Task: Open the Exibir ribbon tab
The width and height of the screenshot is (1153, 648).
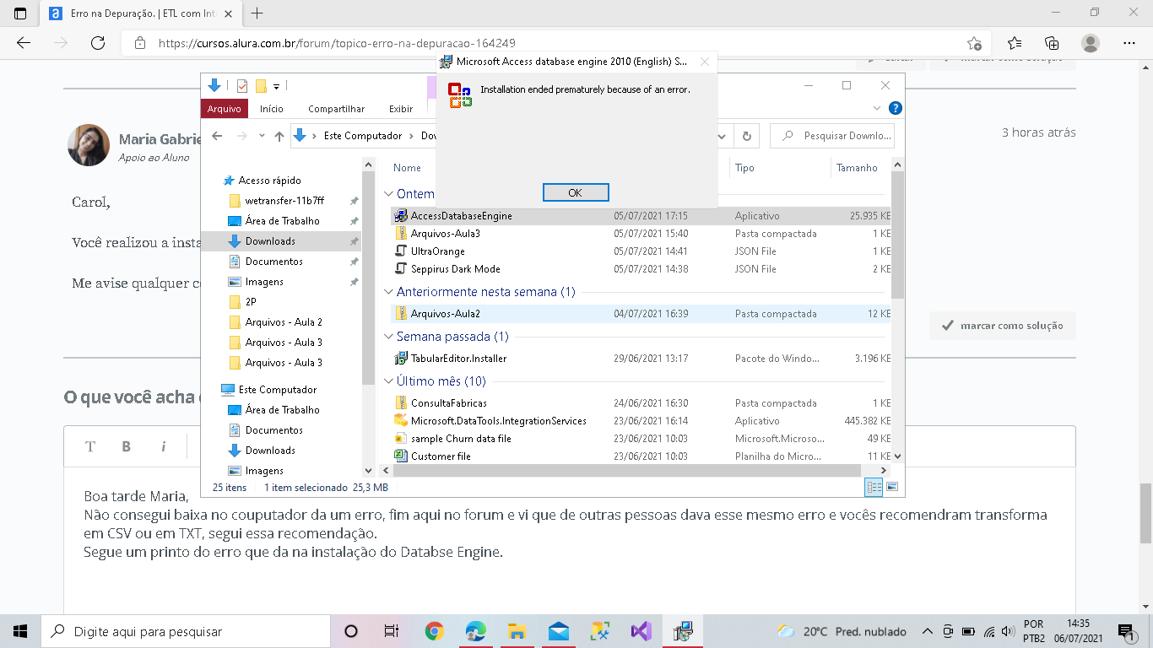Action: point(401,109)
